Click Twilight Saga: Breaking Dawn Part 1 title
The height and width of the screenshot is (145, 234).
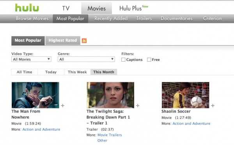click(x=108, y=117)
